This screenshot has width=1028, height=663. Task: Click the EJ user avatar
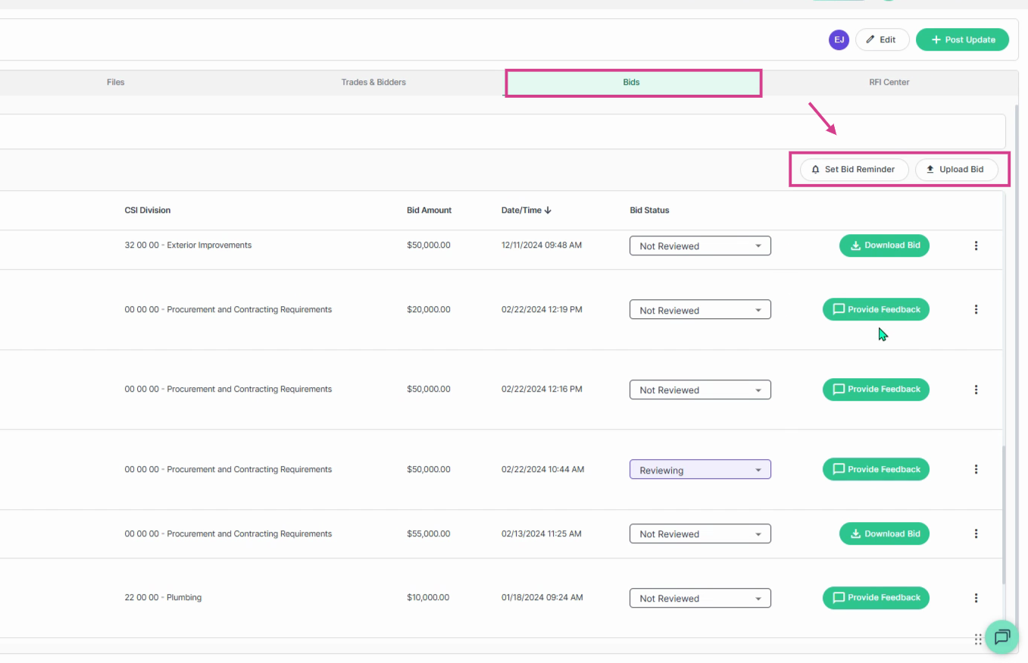tap(839, 39)
